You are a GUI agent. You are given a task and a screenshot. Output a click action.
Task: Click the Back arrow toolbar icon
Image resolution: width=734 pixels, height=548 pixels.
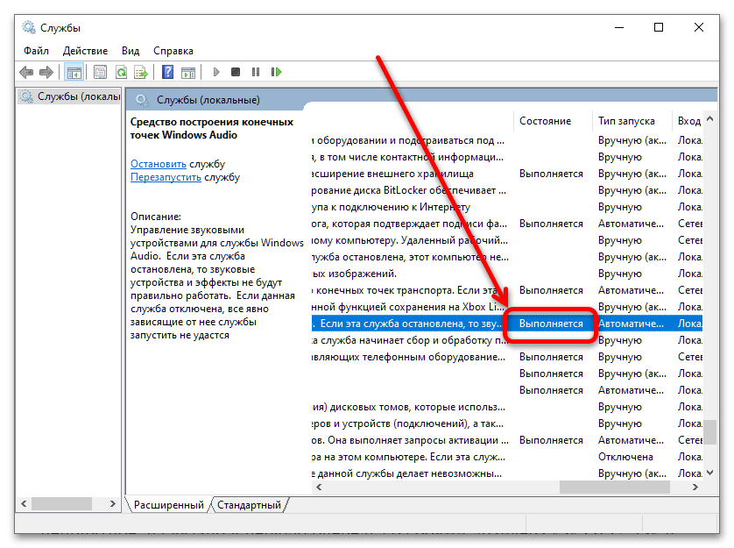pyautogui.click(x=26, y=72)
